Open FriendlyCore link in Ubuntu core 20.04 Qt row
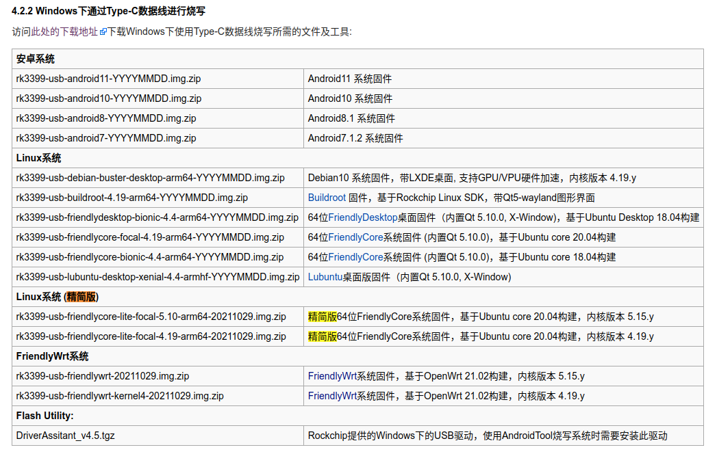The image size is (717, 454). point(355,237)
